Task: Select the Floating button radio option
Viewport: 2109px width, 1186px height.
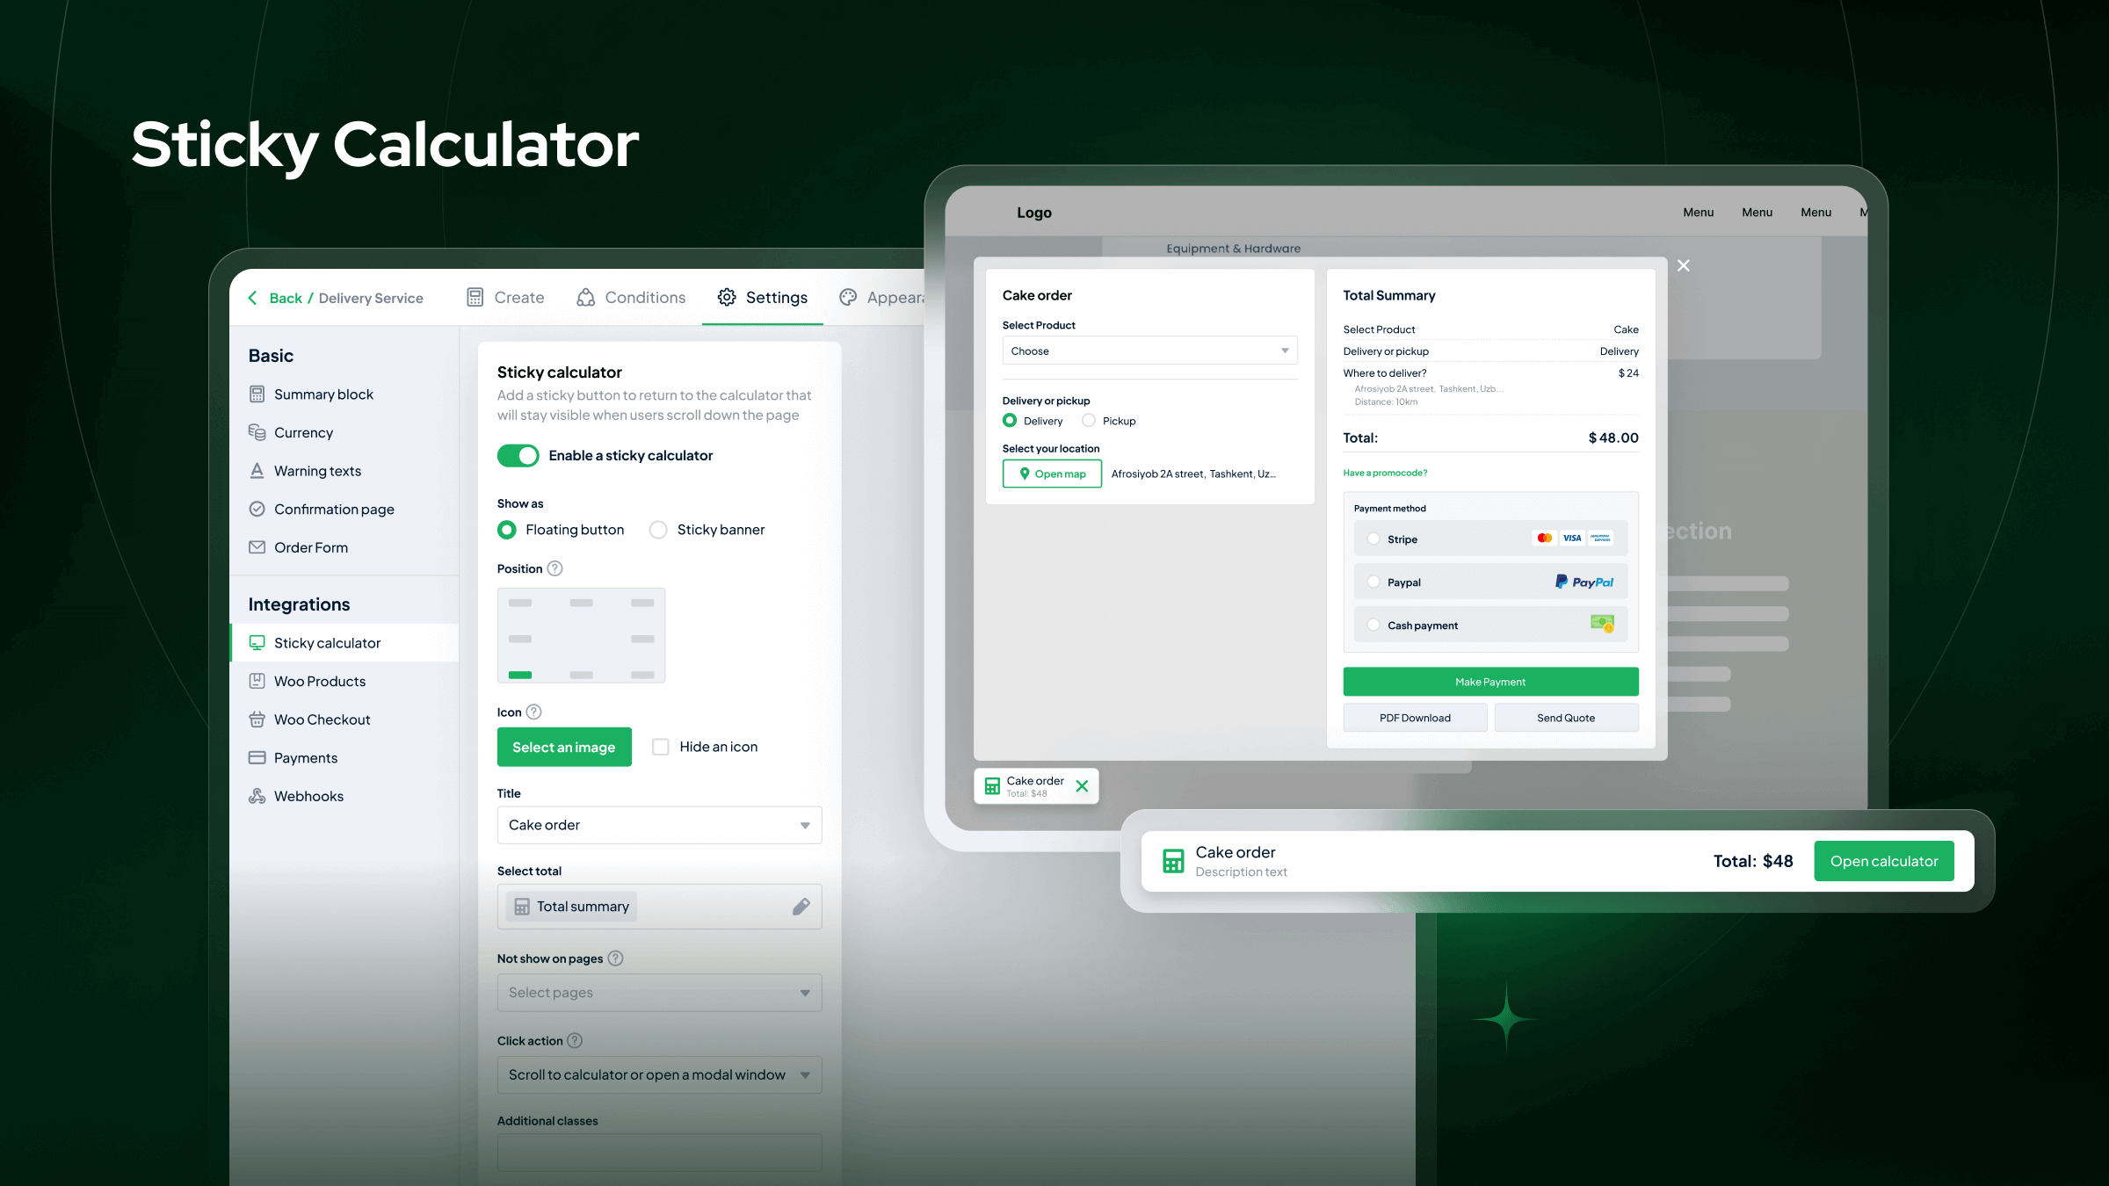Action: pos(507,529)
